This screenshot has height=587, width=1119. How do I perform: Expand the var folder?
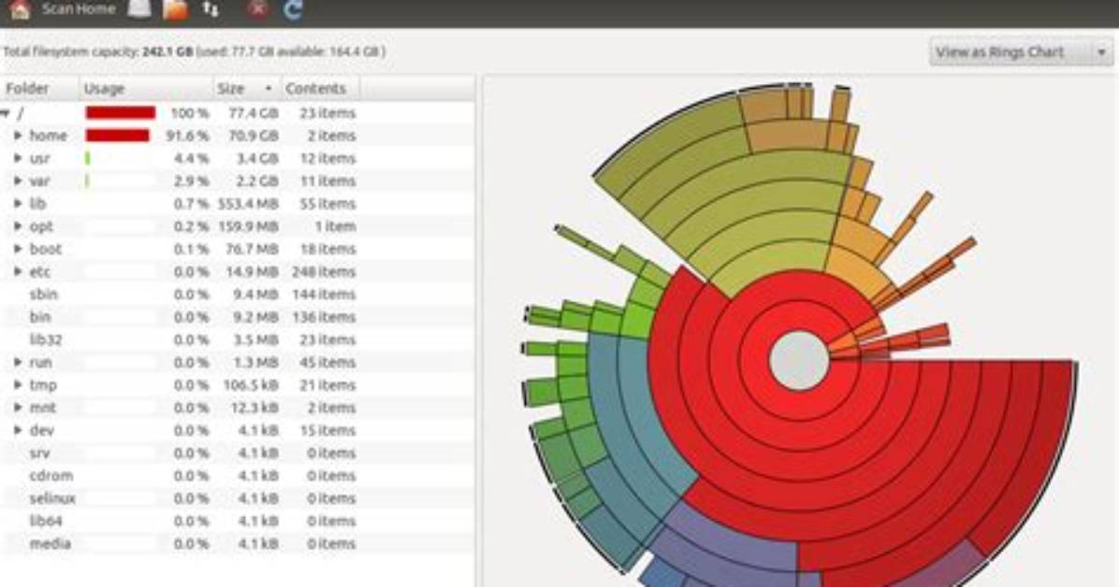(x=18, y=181)
